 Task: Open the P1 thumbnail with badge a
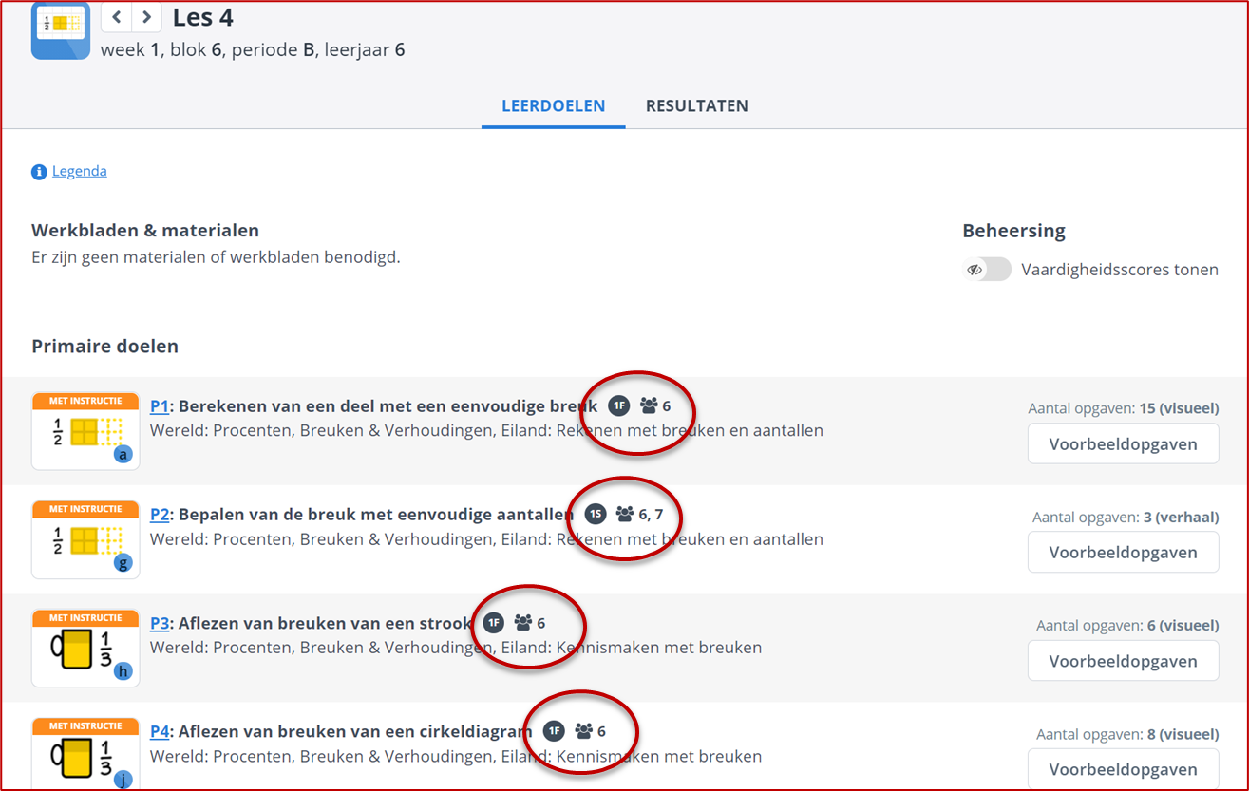click(85, 432)
